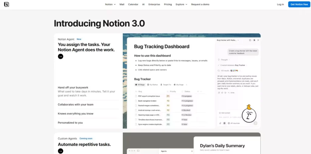Toggle the sidebar layout icon in chat panel
This screenshot has height=154, width=311.
pos(254,40)
